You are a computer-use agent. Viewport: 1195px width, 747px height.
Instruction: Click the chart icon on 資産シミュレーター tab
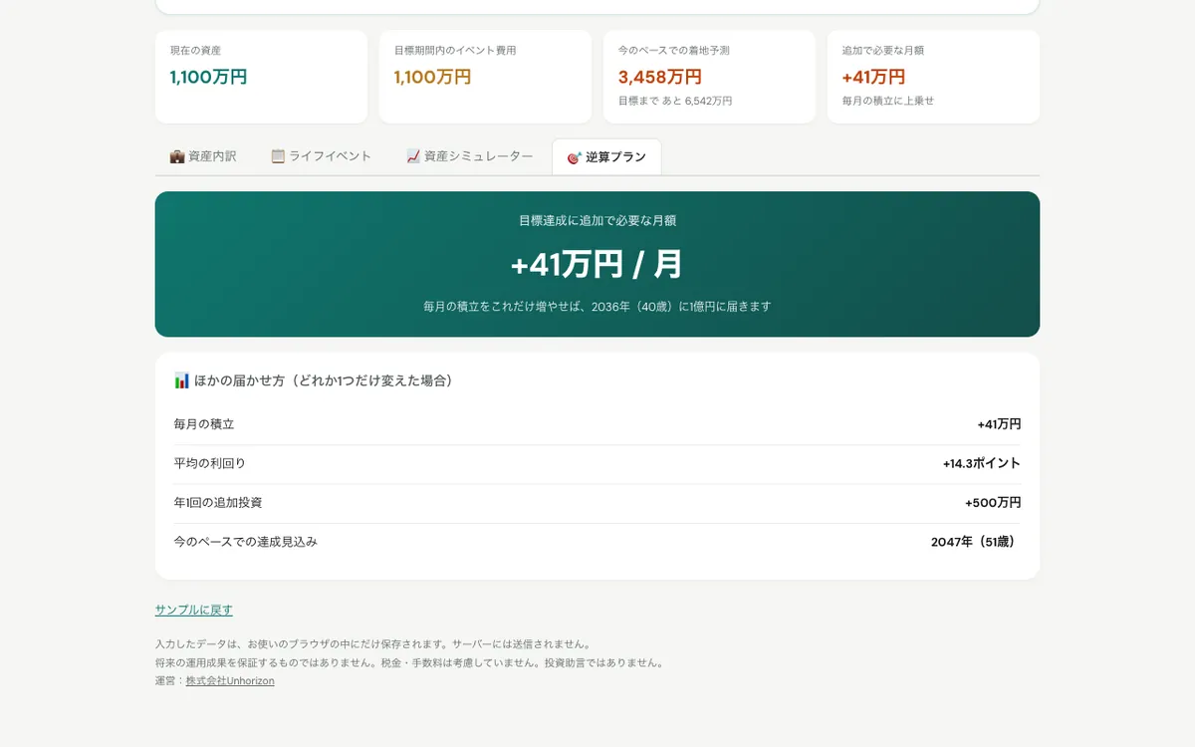click(413, 156)
